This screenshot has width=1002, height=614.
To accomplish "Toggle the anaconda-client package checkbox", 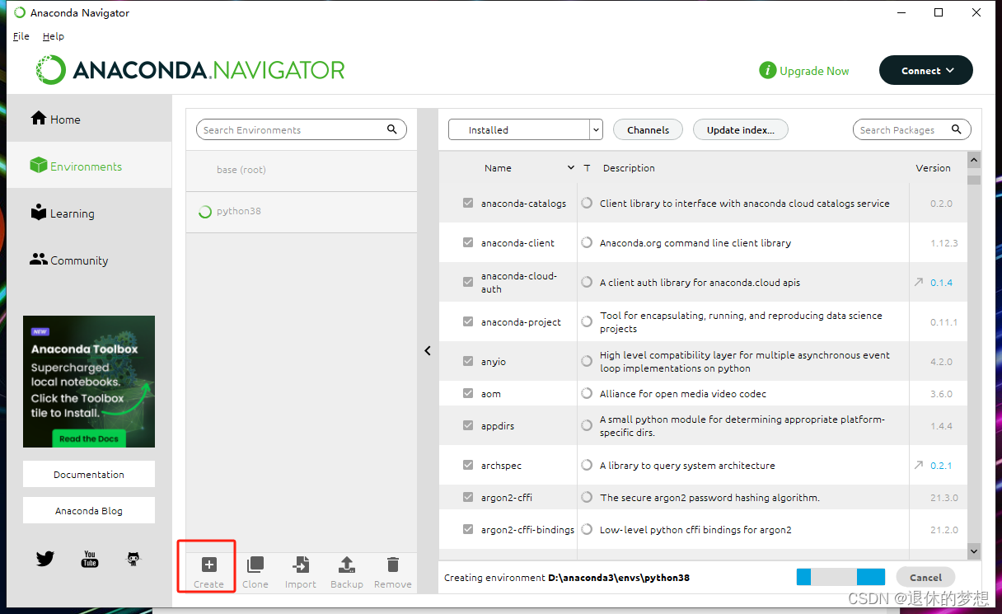I will click(x=468, y=242).
